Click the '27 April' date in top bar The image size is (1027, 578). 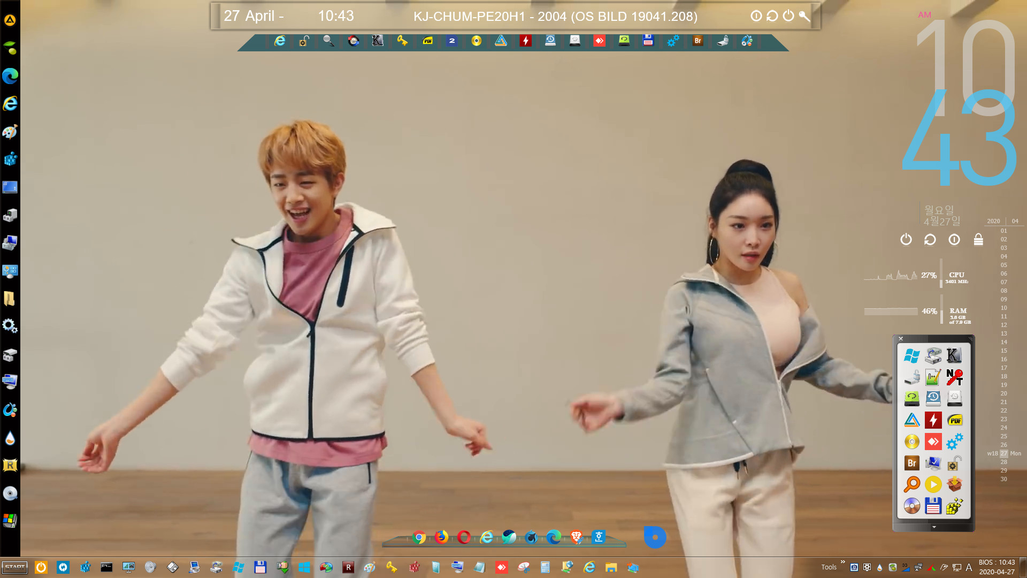pos(249,16)
